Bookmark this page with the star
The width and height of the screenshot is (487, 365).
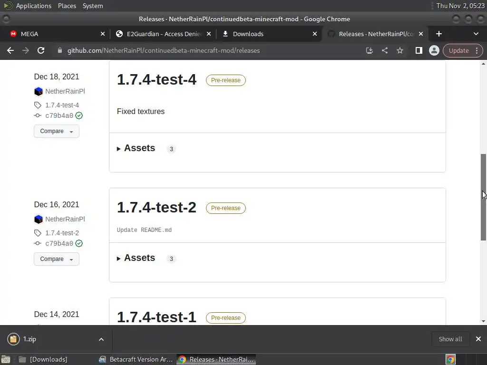399,50
